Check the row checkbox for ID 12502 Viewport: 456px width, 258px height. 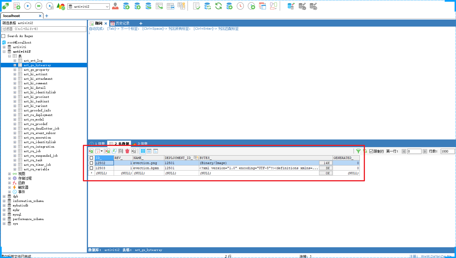[x=91, y=163]
